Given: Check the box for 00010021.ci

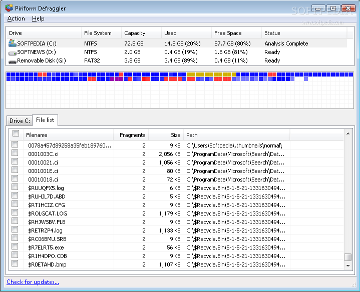Looking at the screenshot, I should pyautogui.click(x=15, y=161).
